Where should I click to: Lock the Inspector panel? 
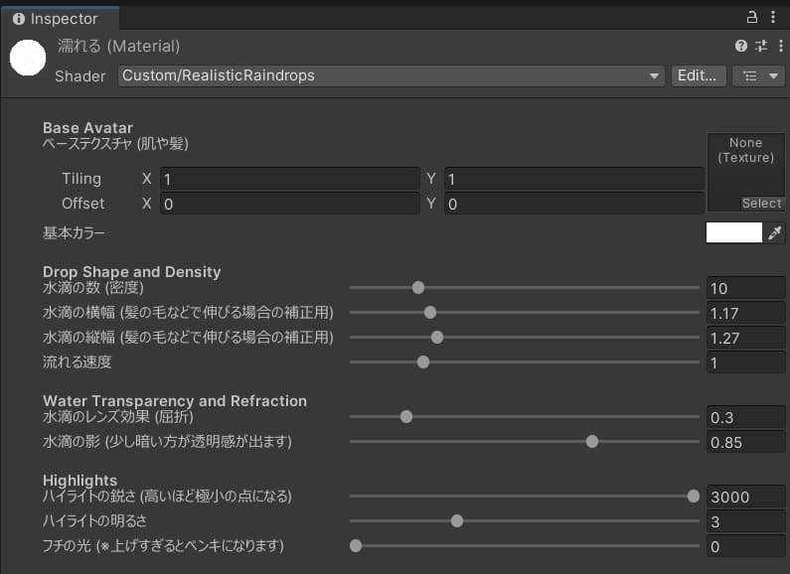[751, 18]
